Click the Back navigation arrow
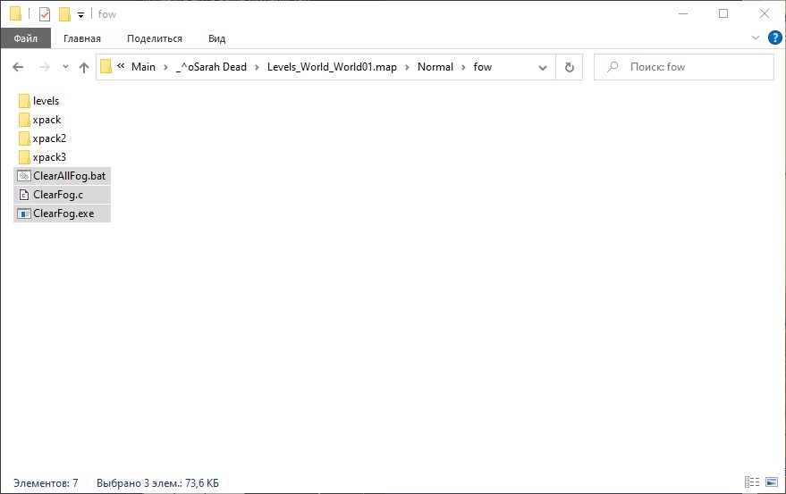The image size is (786, 494). (18, 67)
